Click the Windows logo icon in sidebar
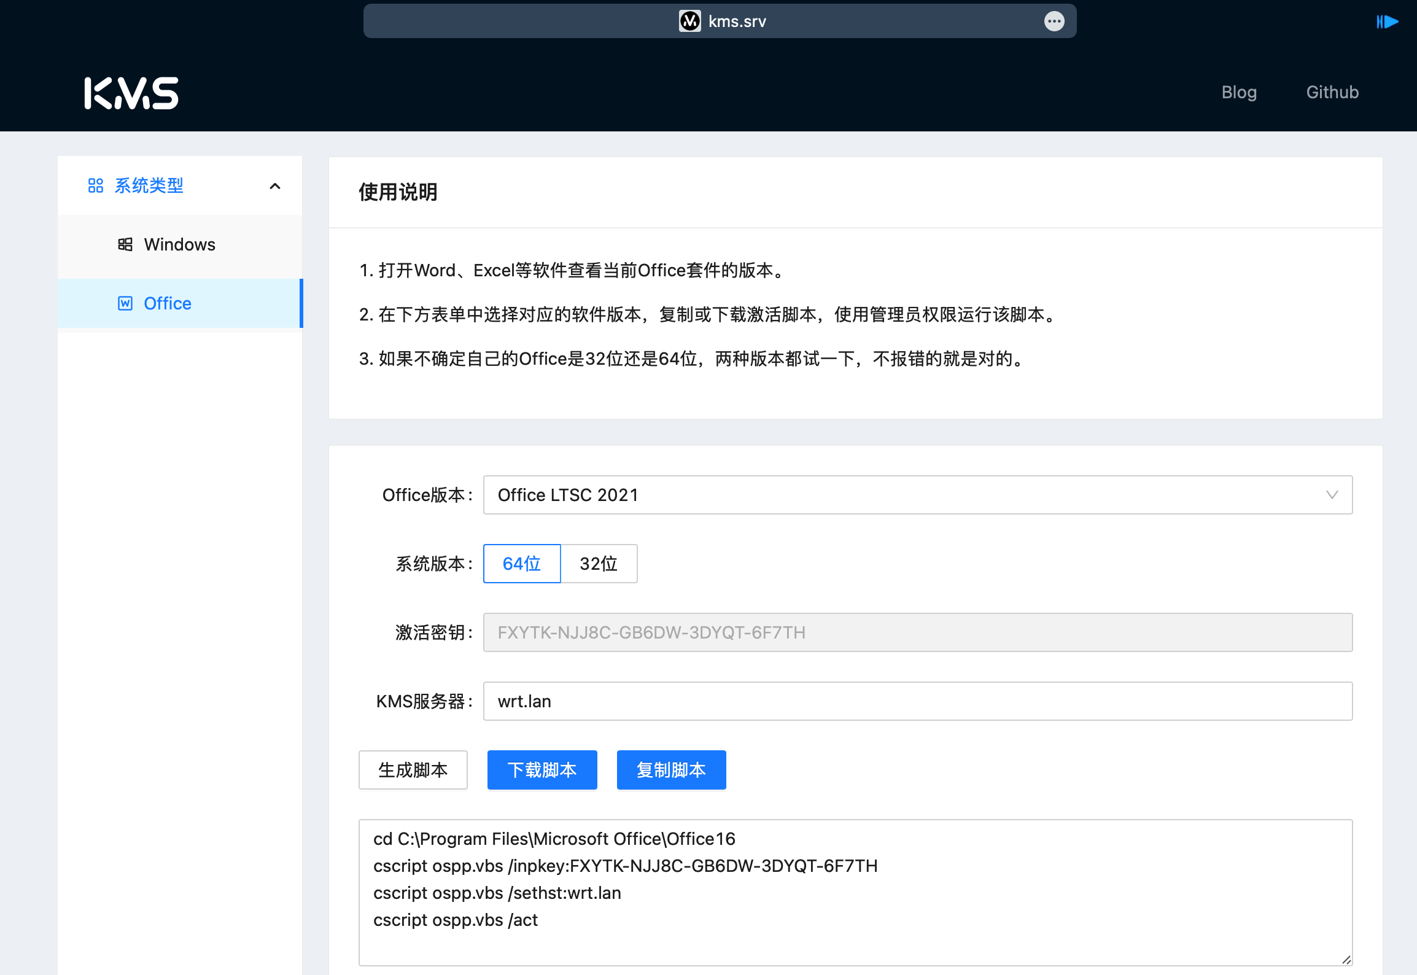Image resolution: width=1417 pixels, height=975 pixels. click(125, 244)
